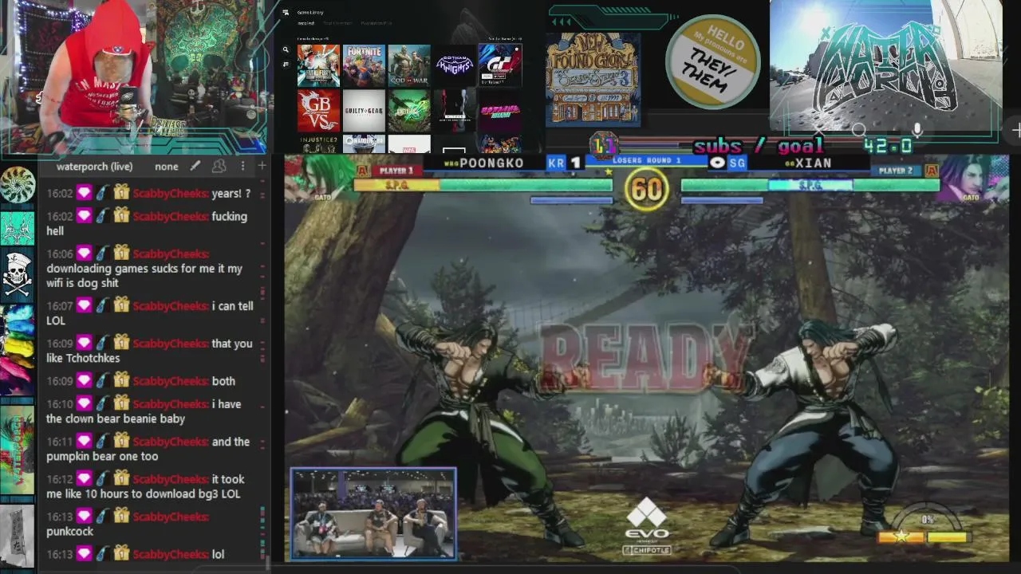
Task: Click 'downloading games sucks for me' message text
Action: tap(144, 276)
